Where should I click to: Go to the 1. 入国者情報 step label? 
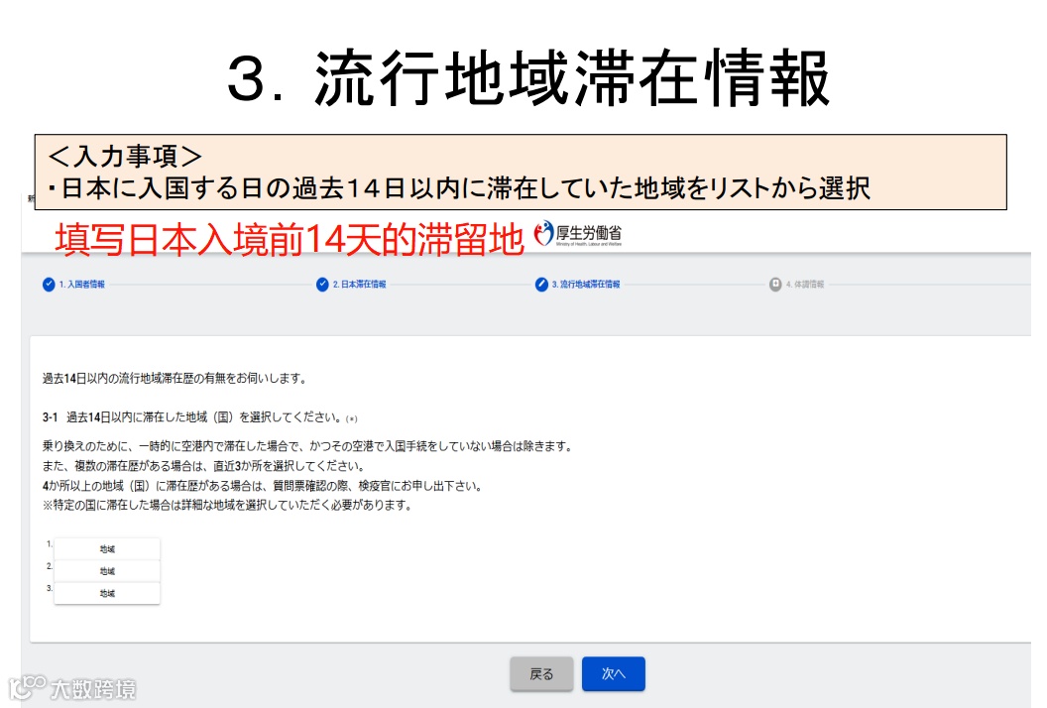[82, 285]
